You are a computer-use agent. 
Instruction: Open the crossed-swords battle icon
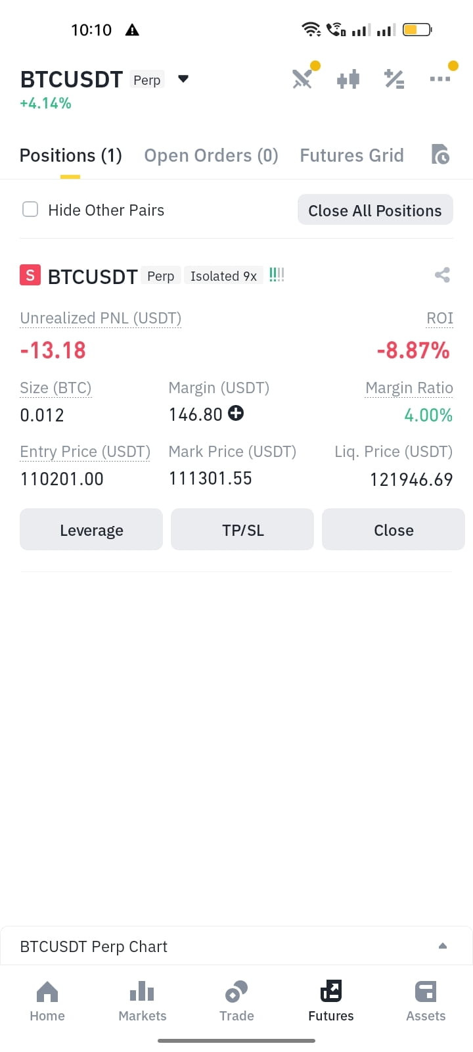302,80
